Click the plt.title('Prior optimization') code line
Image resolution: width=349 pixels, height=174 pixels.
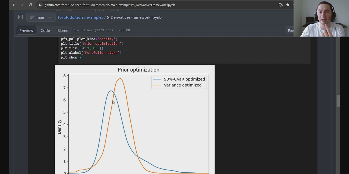[x=92, y=44]
